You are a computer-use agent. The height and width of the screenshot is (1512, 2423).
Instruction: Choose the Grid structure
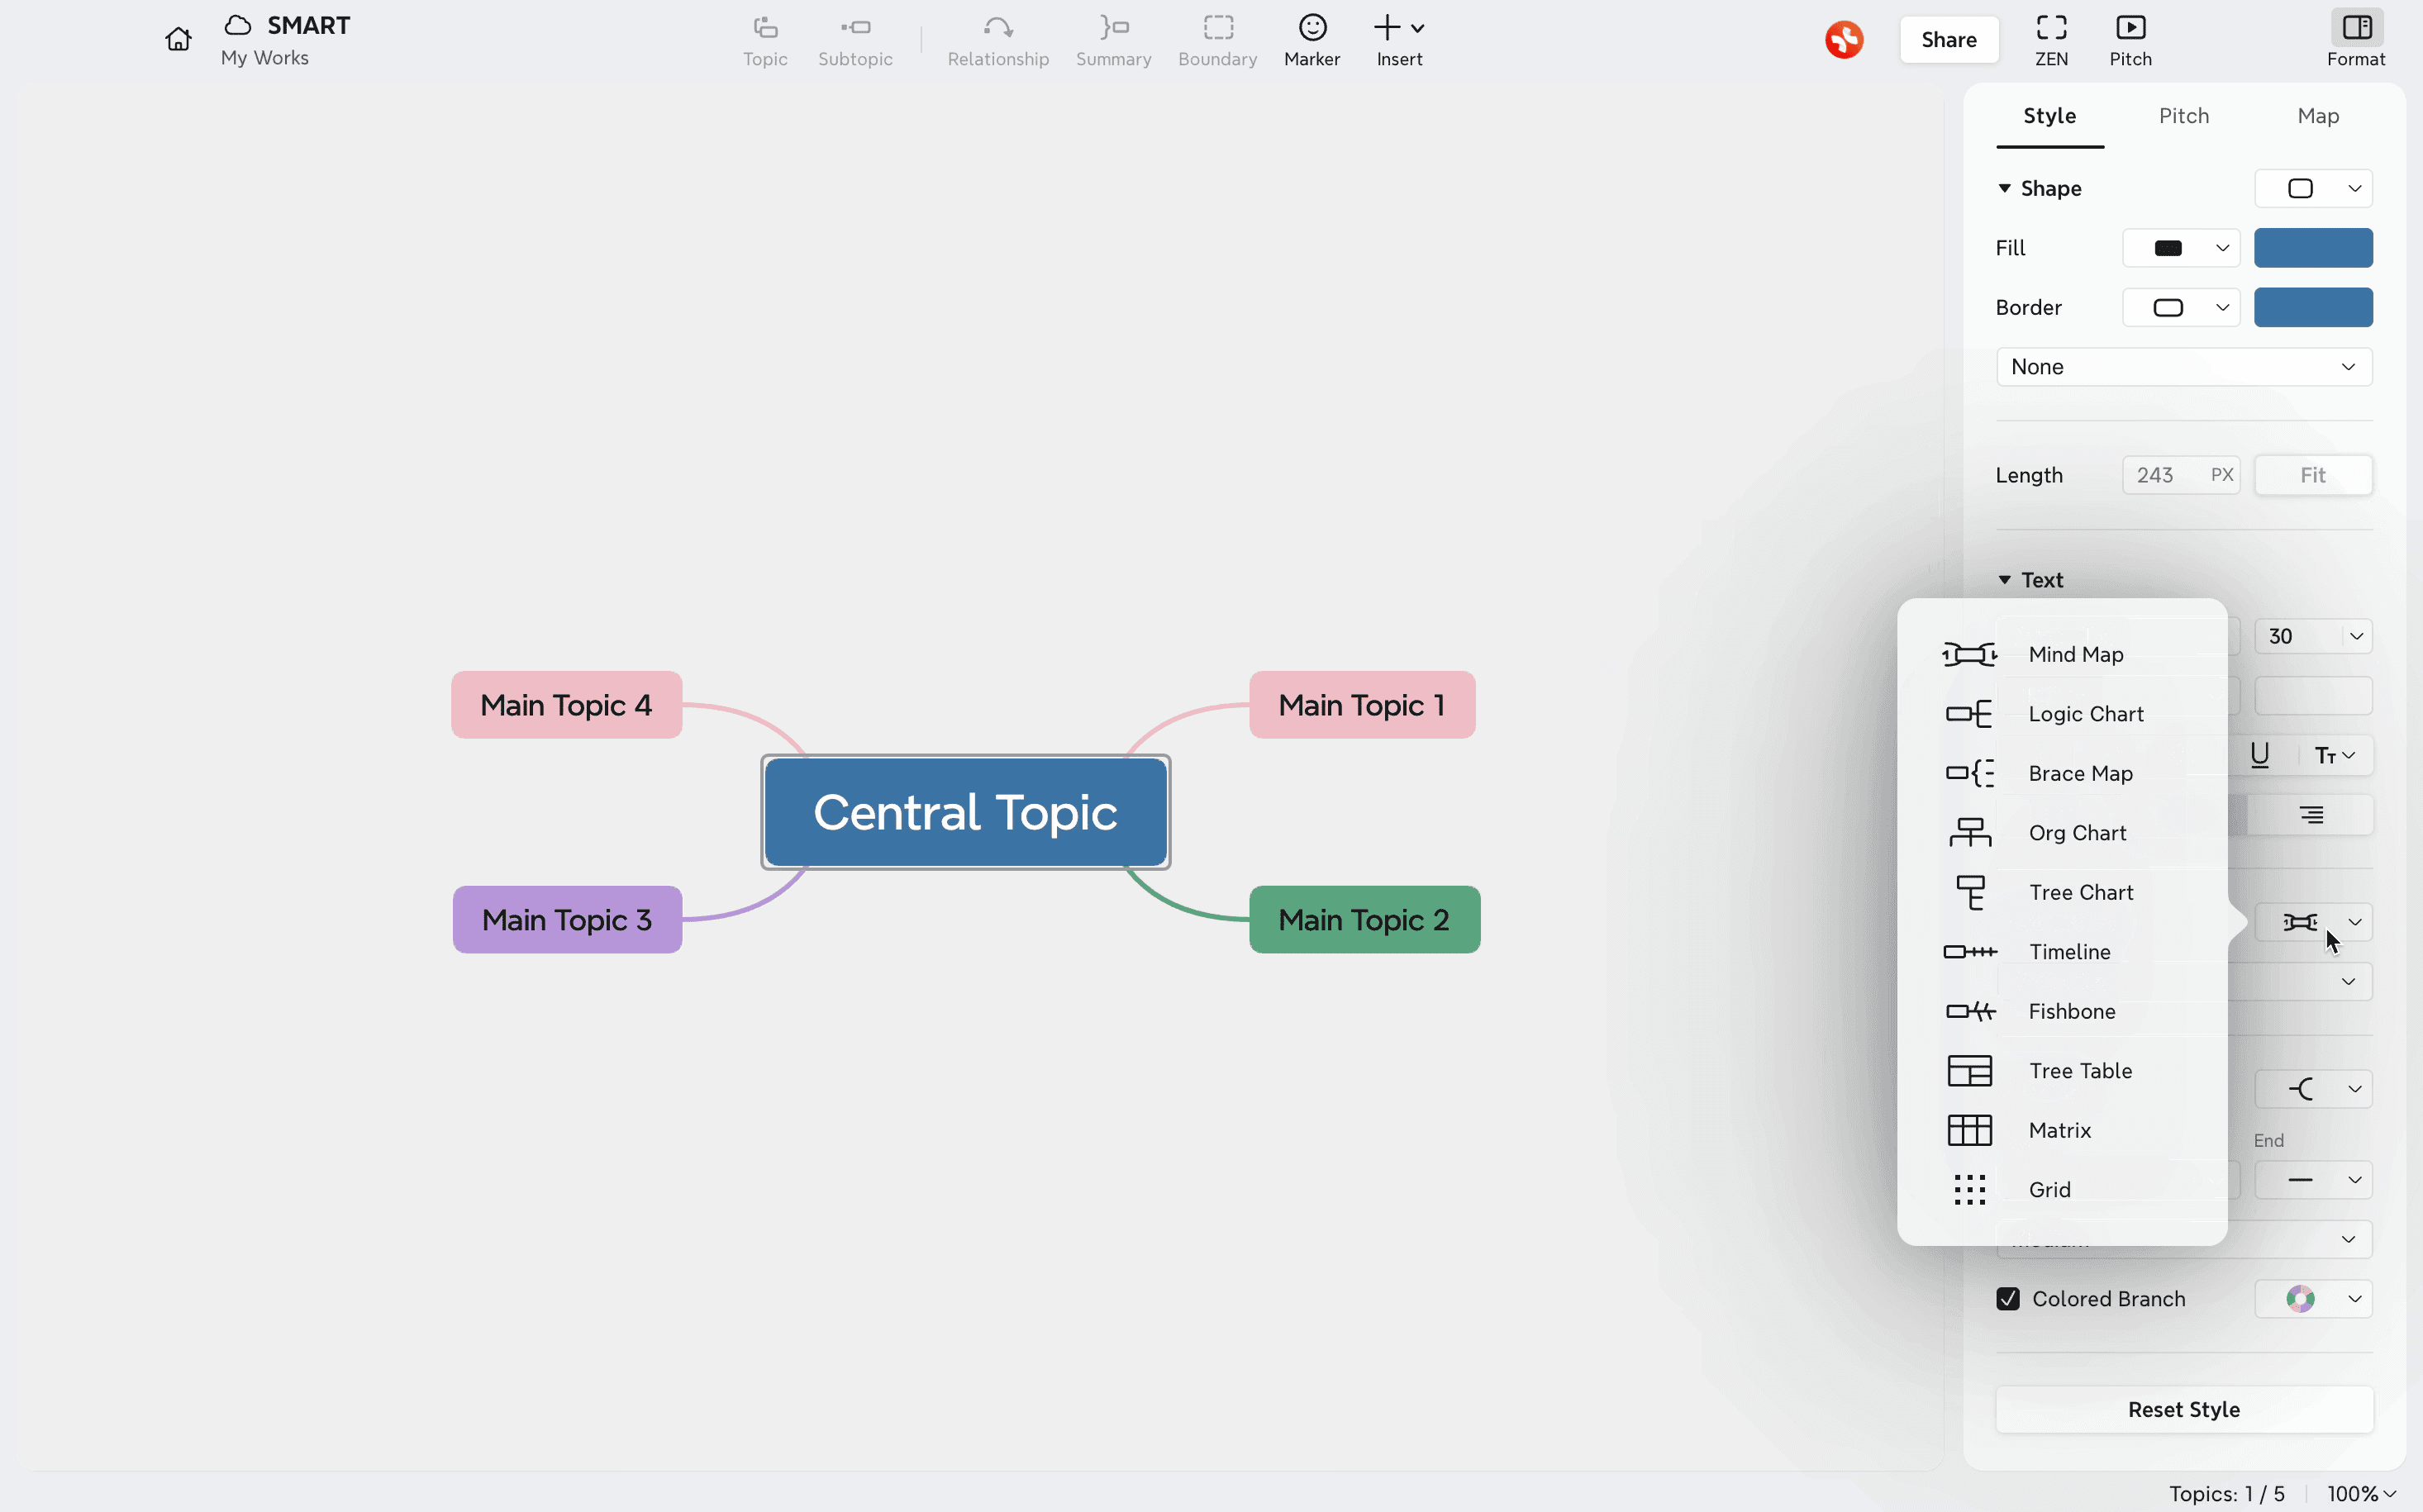click(2062, 1190)
